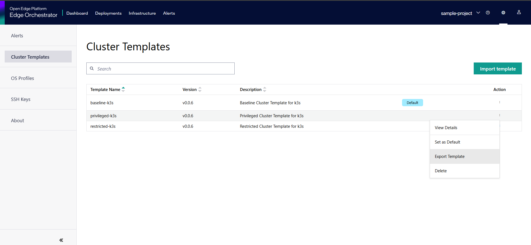531x245 pixels.
Task: Click the search magnifier icon
Action: tap(92, 69)
